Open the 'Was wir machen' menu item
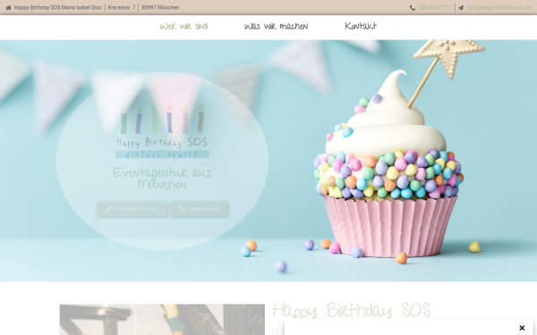 pyautogui.click(x=276, y=26)
